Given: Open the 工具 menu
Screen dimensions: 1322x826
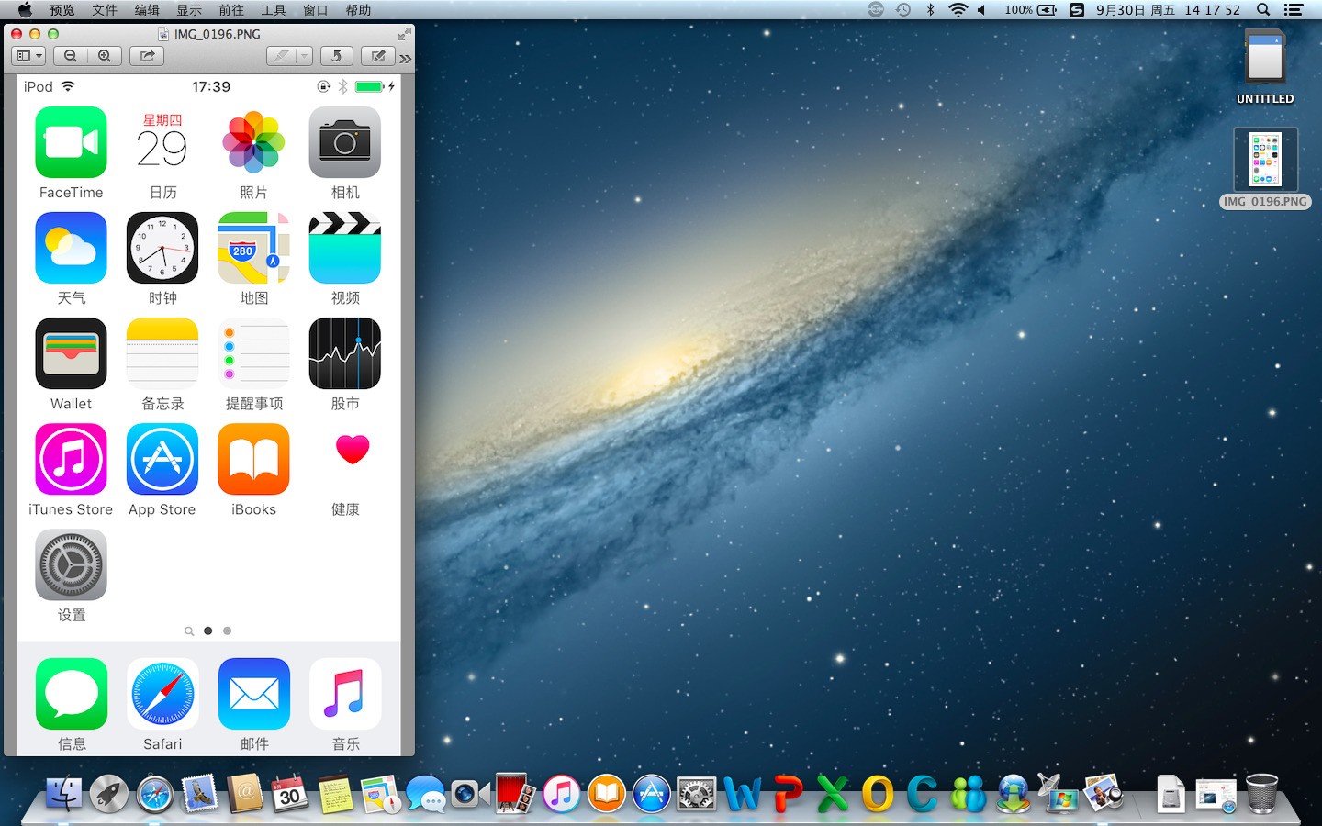Looking at the screenshot, I should [274, 10].
